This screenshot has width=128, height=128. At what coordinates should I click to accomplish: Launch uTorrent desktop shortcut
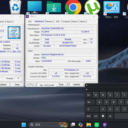pos(92,7)
